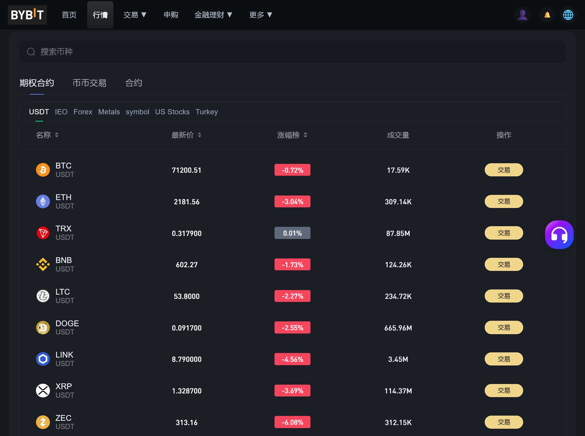Go to the 首页 menu item
The image size is (585, 436).
pyautogui.click(x=69, y=15)
